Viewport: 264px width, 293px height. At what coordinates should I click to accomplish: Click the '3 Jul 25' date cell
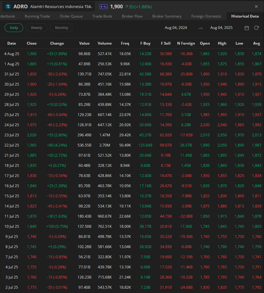[12, 277]
